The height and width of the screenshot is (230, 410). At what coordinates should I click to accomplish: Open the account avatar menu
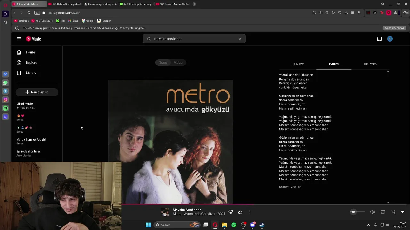pos(390,39)
